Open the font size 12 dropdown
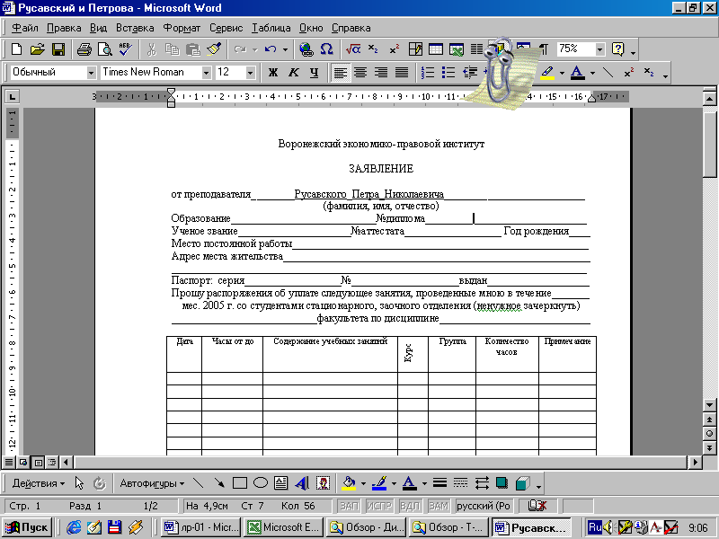719x539 pixels. pos(250,73)
